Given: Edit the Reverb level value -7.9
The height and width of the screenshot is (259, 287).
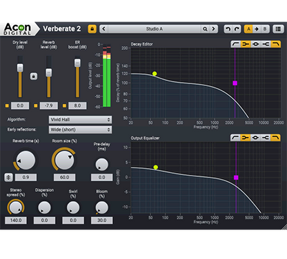Looking at the screenshot, I should tap(49, 105).
